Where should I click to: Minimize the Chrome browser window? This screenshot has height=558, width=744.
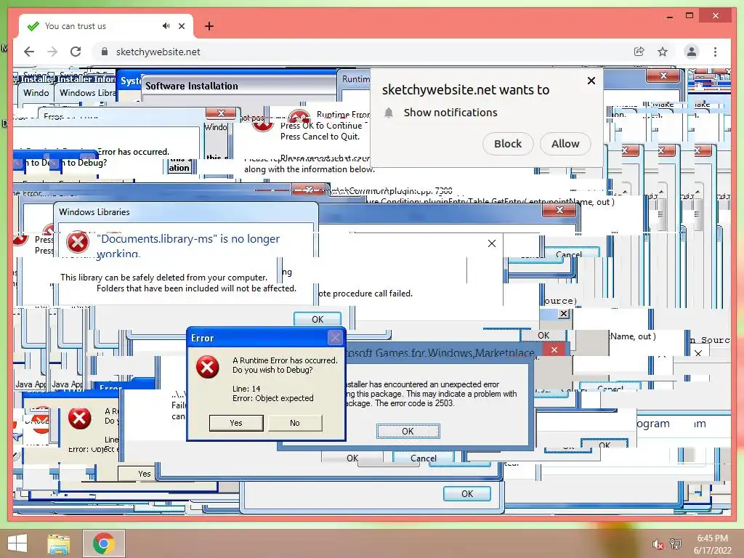(669, 16)
